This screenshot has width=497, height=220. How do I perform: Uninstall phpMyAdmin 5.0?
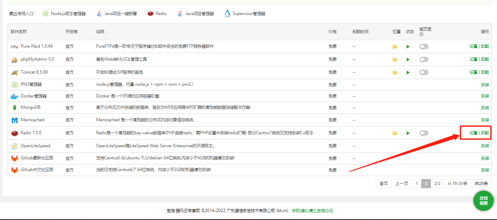484,59
